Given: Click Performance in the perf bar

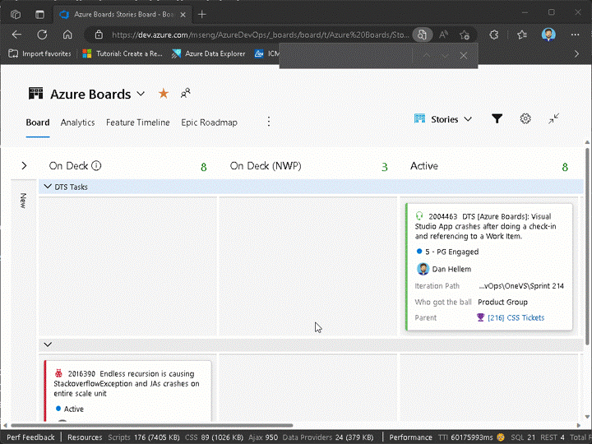Looking at the screenshot, I should point(410,437).
